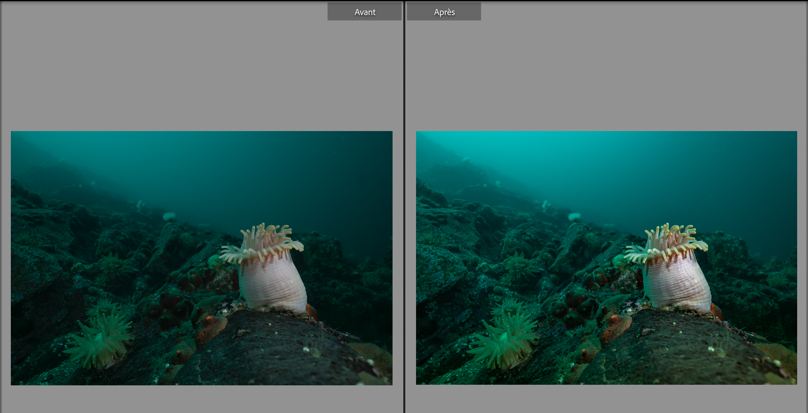Click the small white anemone in the Avant background
The height and width of the screenshot is (413, 808).
pos(169,216)
